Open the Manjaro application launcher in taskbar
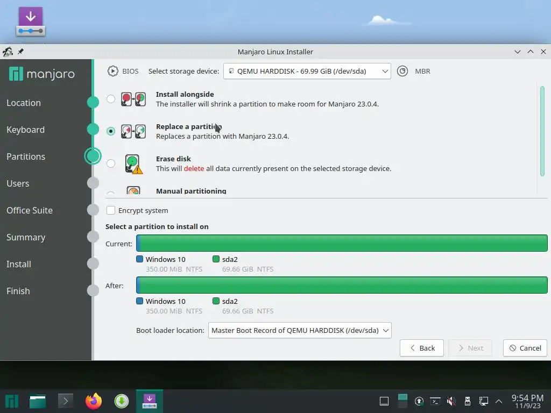 click(x=12, y=401)
